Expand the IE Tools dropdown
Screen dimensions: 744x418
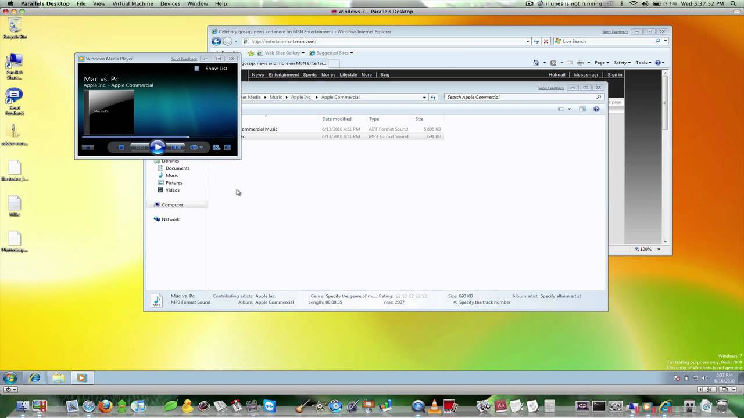click(643, 63)
